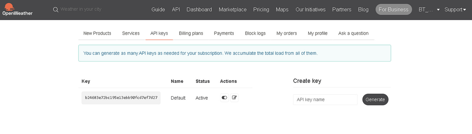Open the My profile tab
This screenshot has height=134, width=472.
318,33
